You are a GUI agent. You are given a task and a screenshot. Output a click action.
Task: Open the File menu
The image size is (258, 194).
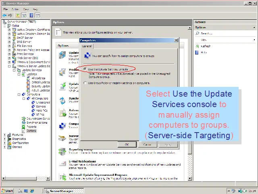(x=6, y=9)
